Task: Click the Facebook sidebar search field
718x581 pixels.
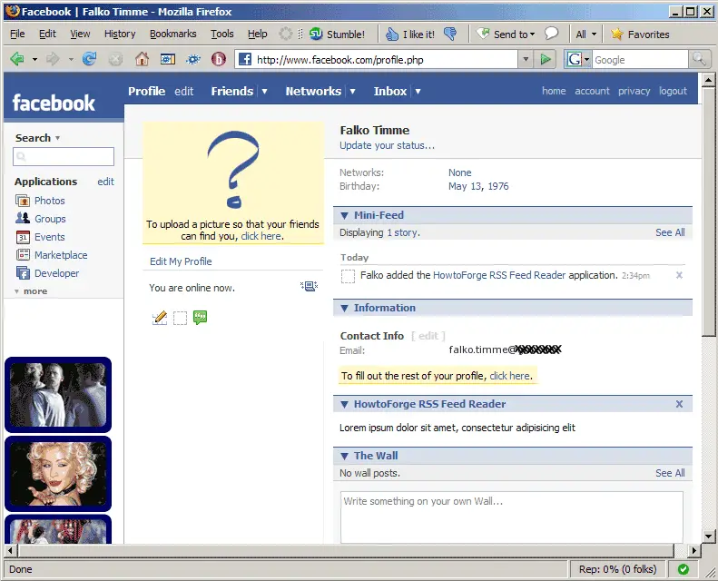Action: pos(64,156)
